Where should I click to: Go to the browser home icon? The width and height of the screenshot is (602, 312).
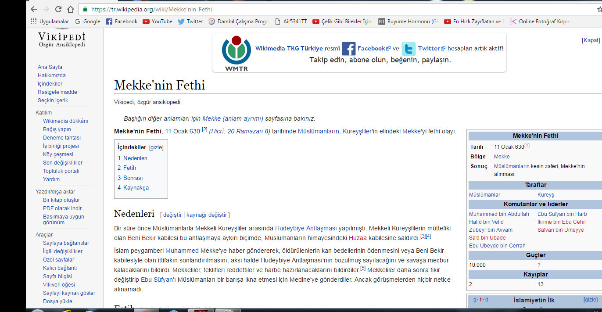pyautogui.click(x=71, y=9)
